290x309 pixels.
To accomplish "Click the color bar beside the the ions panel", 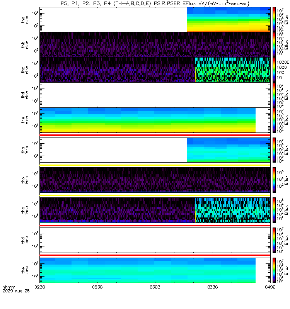I will [274, 270].
